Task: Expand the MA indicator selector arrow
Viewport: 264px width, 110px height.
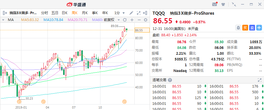Action: point(3,20)
